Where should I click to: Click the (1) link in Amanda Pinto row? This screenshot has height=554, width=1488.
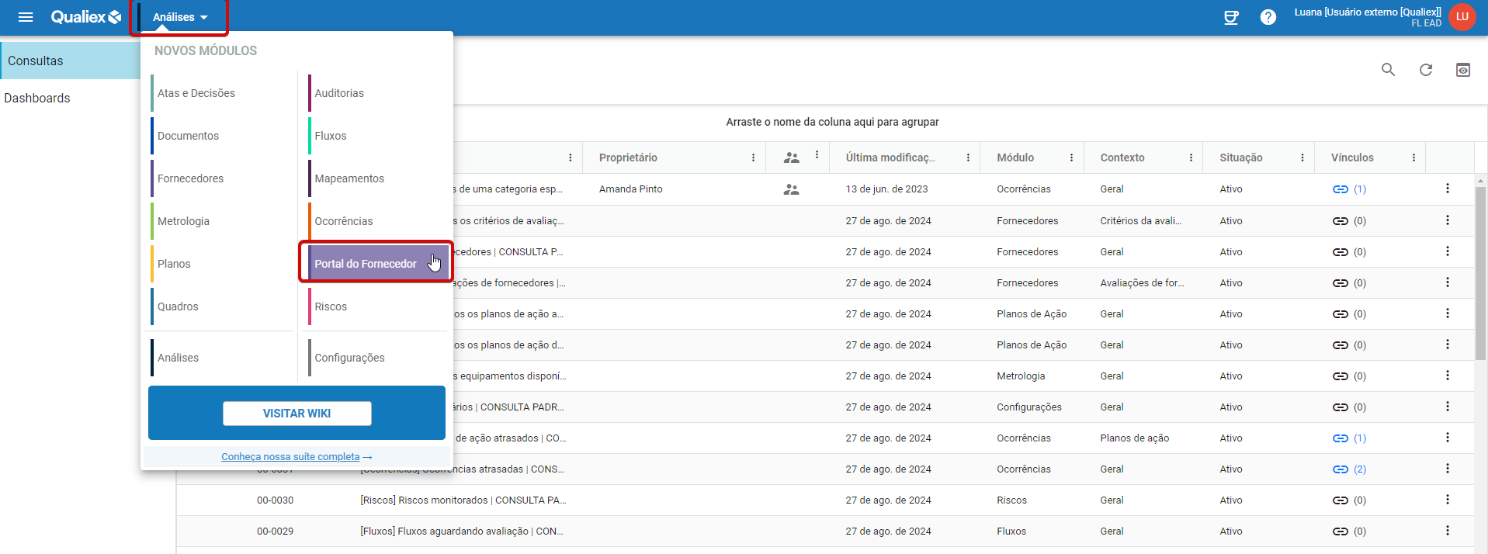point(1360,189)
